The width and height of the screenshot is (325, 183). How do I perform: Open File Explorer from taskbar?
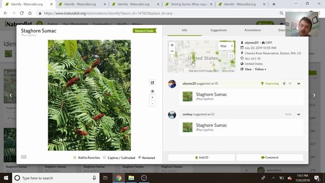coord(131,178)
